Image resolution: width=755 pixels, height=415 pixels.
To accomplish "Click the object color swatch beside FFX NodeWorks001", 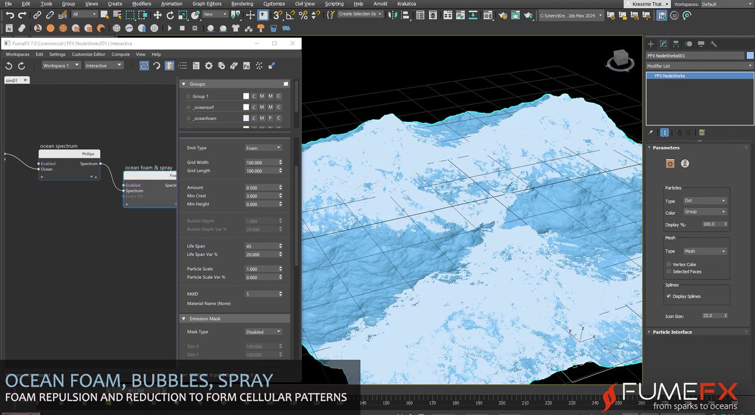I will [x=750, y=56].
